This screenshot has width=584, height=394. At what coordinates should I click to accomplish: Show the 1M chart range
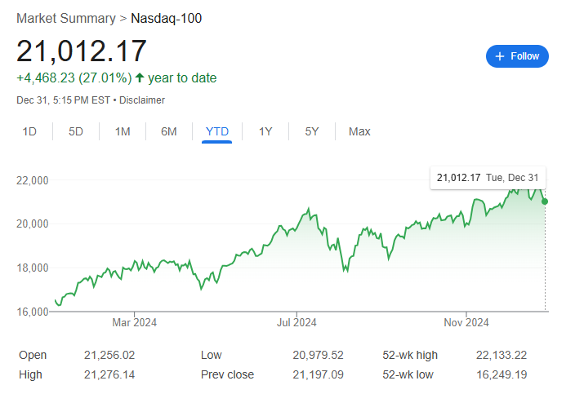pyautogui.click(x=123, y=131)
